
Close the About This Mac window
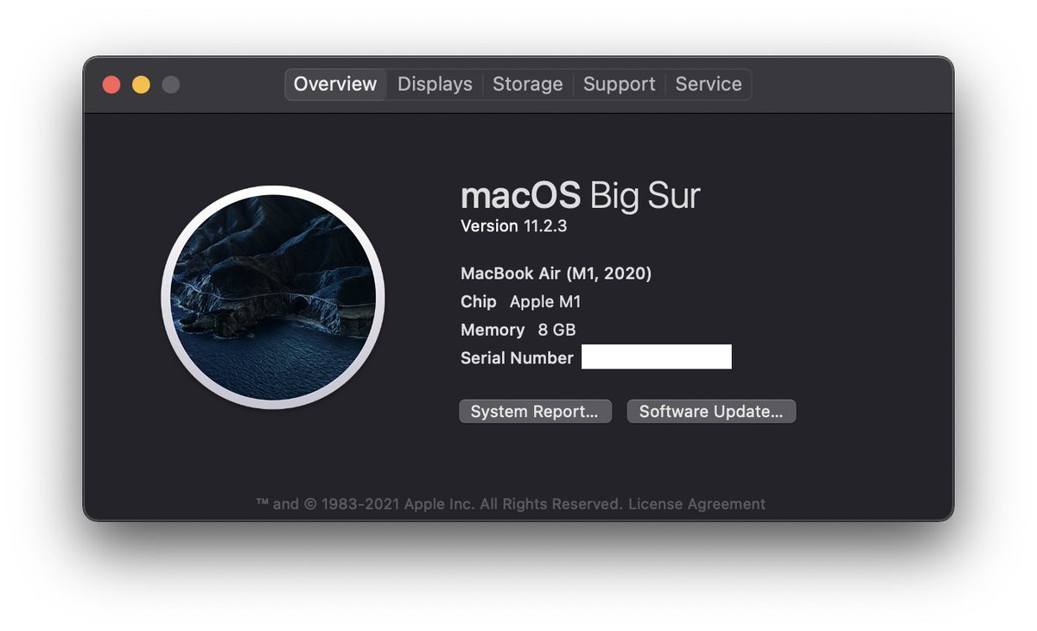[x=111, y=85]
